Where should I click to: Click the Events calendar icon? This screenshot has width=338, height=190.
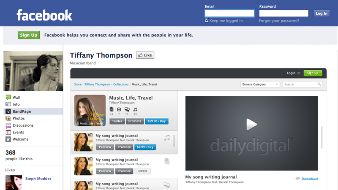pos(8,132)
